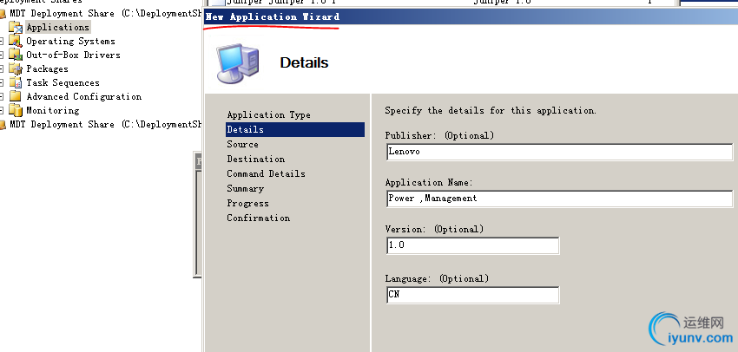The width and height of the screenshot is (738, 352).
Task: Click the Packages folder icon
Action: pyautogui.click(x=16, y=69)
